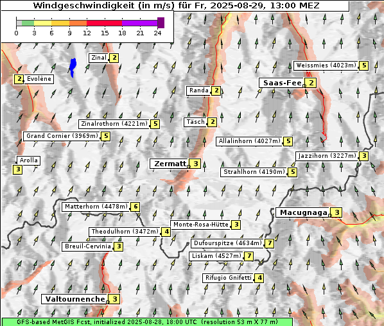Click the Zinal label

coord(99,58)
